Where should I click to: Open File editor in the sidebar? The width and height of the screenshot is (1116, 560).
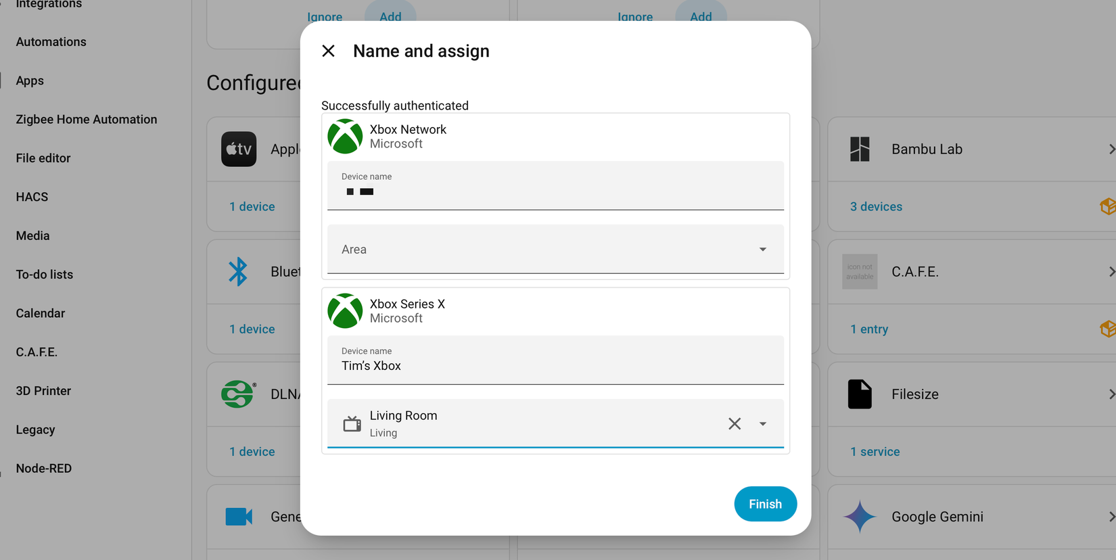coord(43,158)
